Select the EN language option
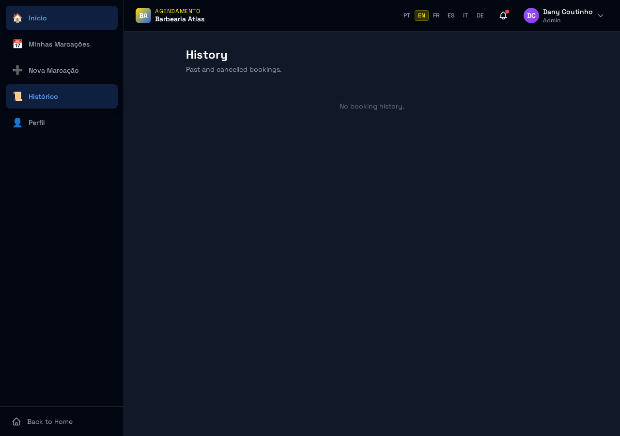Image resolution: width=620 pixels, height=436 pixels. [421, 16]
